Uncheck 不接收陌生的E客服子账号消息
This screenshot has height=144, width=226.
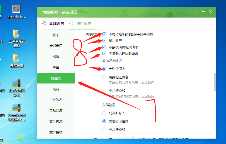tap(104, 35)
